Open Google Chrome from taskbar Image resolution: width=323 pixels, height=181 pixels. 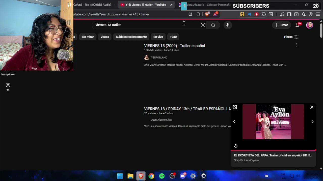[x=151, y=176]
